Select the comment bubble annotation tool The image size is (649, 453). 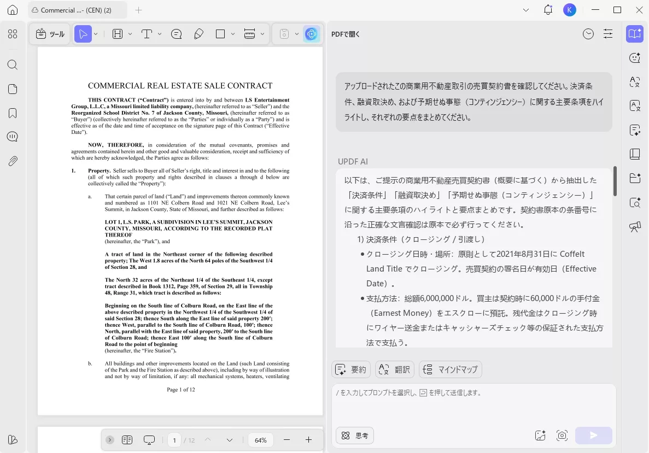point(176,34)
